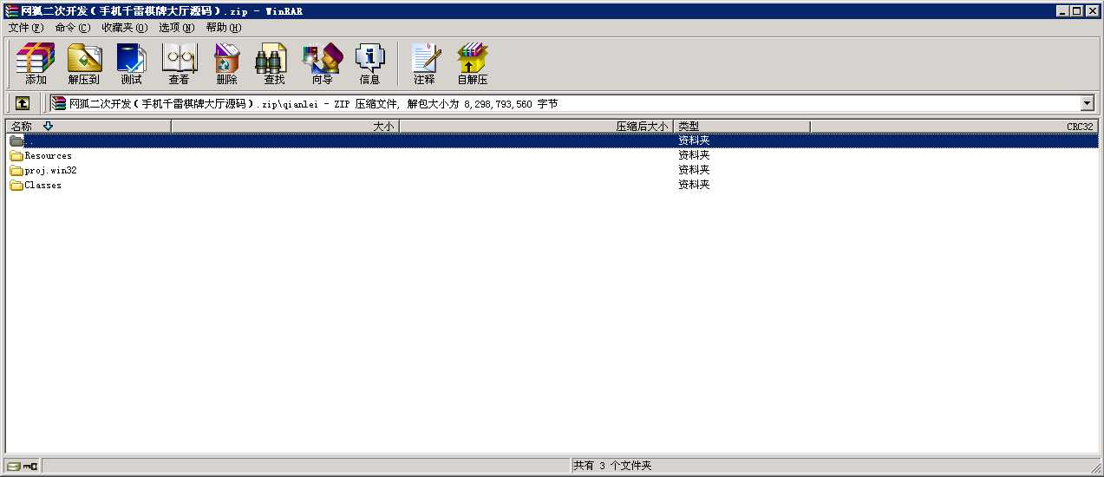Click the drive icon in status bar
The width and height of the screenshot is (1104, 477).
[x=15, y=466]
